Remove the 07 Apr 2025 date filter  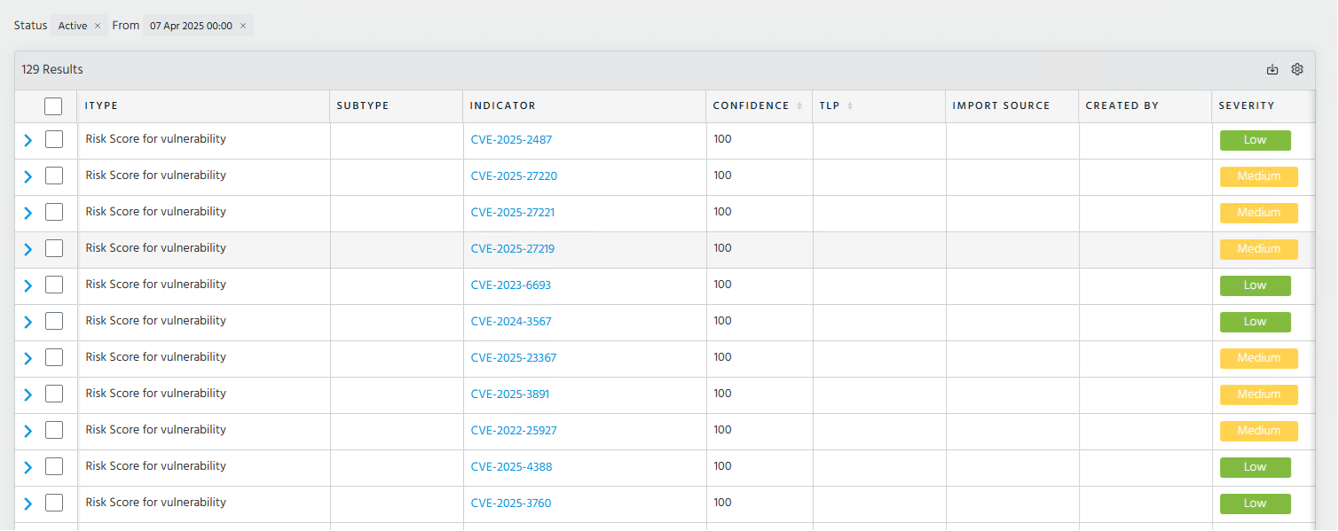click(243, 26)
